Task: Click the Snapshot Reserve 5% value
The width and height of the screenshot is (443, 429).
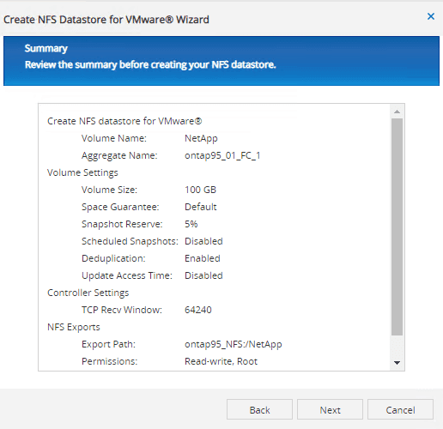Action: [x=191, y=224]
